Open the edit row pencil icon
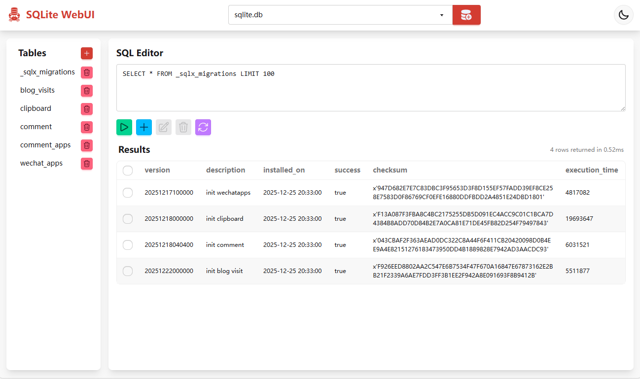This screenshot has width=640, height=379. [164, 127]
